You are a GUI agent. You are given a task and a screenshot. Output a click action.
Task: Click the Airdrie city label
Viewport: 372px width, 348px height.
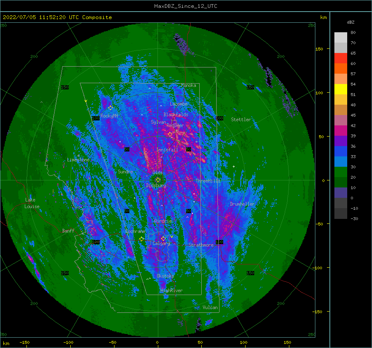[x=163, y=221]
